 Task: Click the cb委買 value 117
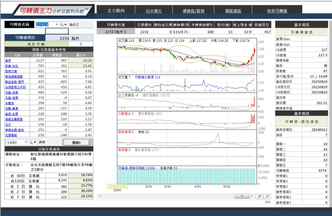point(315,50)
